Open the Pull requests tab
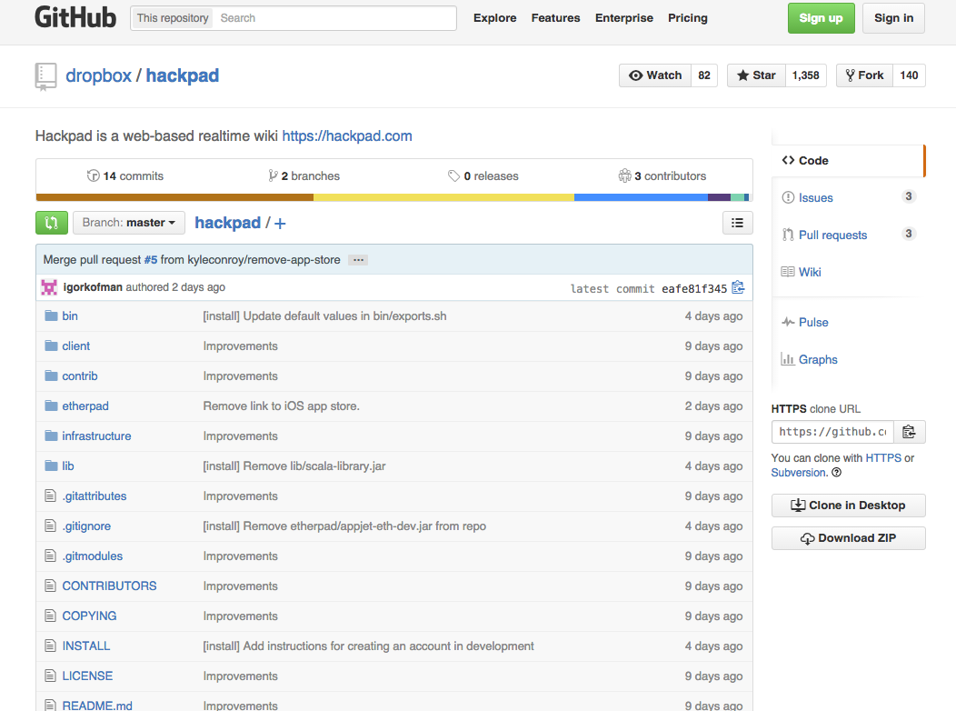 [832, 235]
